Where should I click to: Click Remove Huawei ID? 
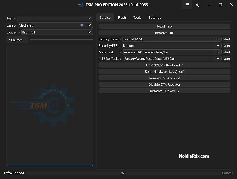[x=164, y=91]
